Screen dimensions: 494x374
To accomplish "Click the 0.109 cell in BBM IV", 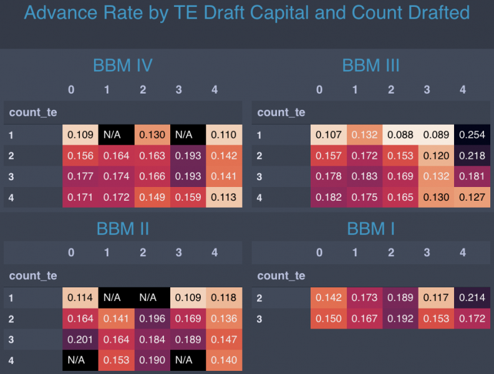I will (80, 135).
